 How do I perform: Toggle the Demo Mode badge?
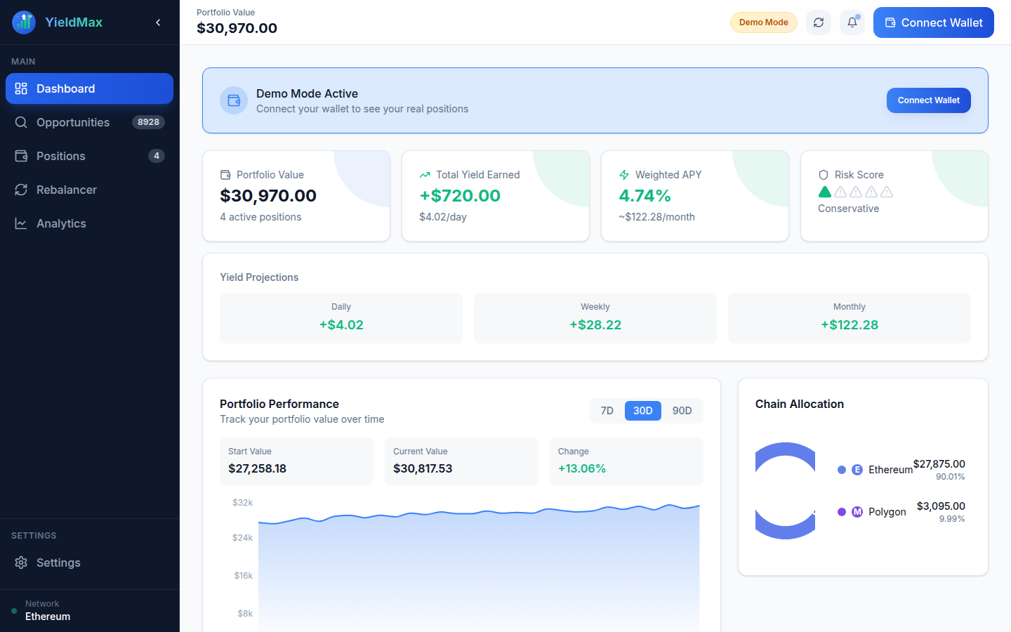click(763, 22)
